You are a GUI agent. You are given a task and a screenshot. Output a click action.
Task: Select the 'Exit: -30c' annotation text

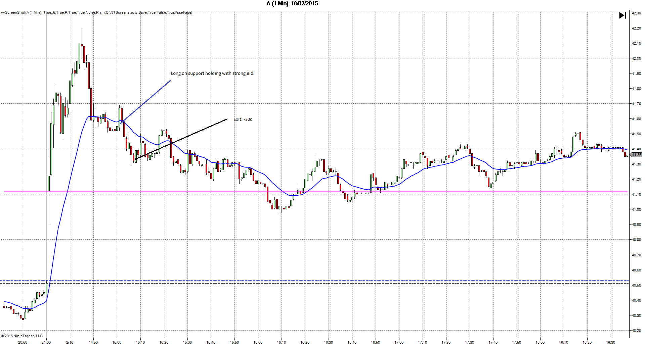coord(243,119)
